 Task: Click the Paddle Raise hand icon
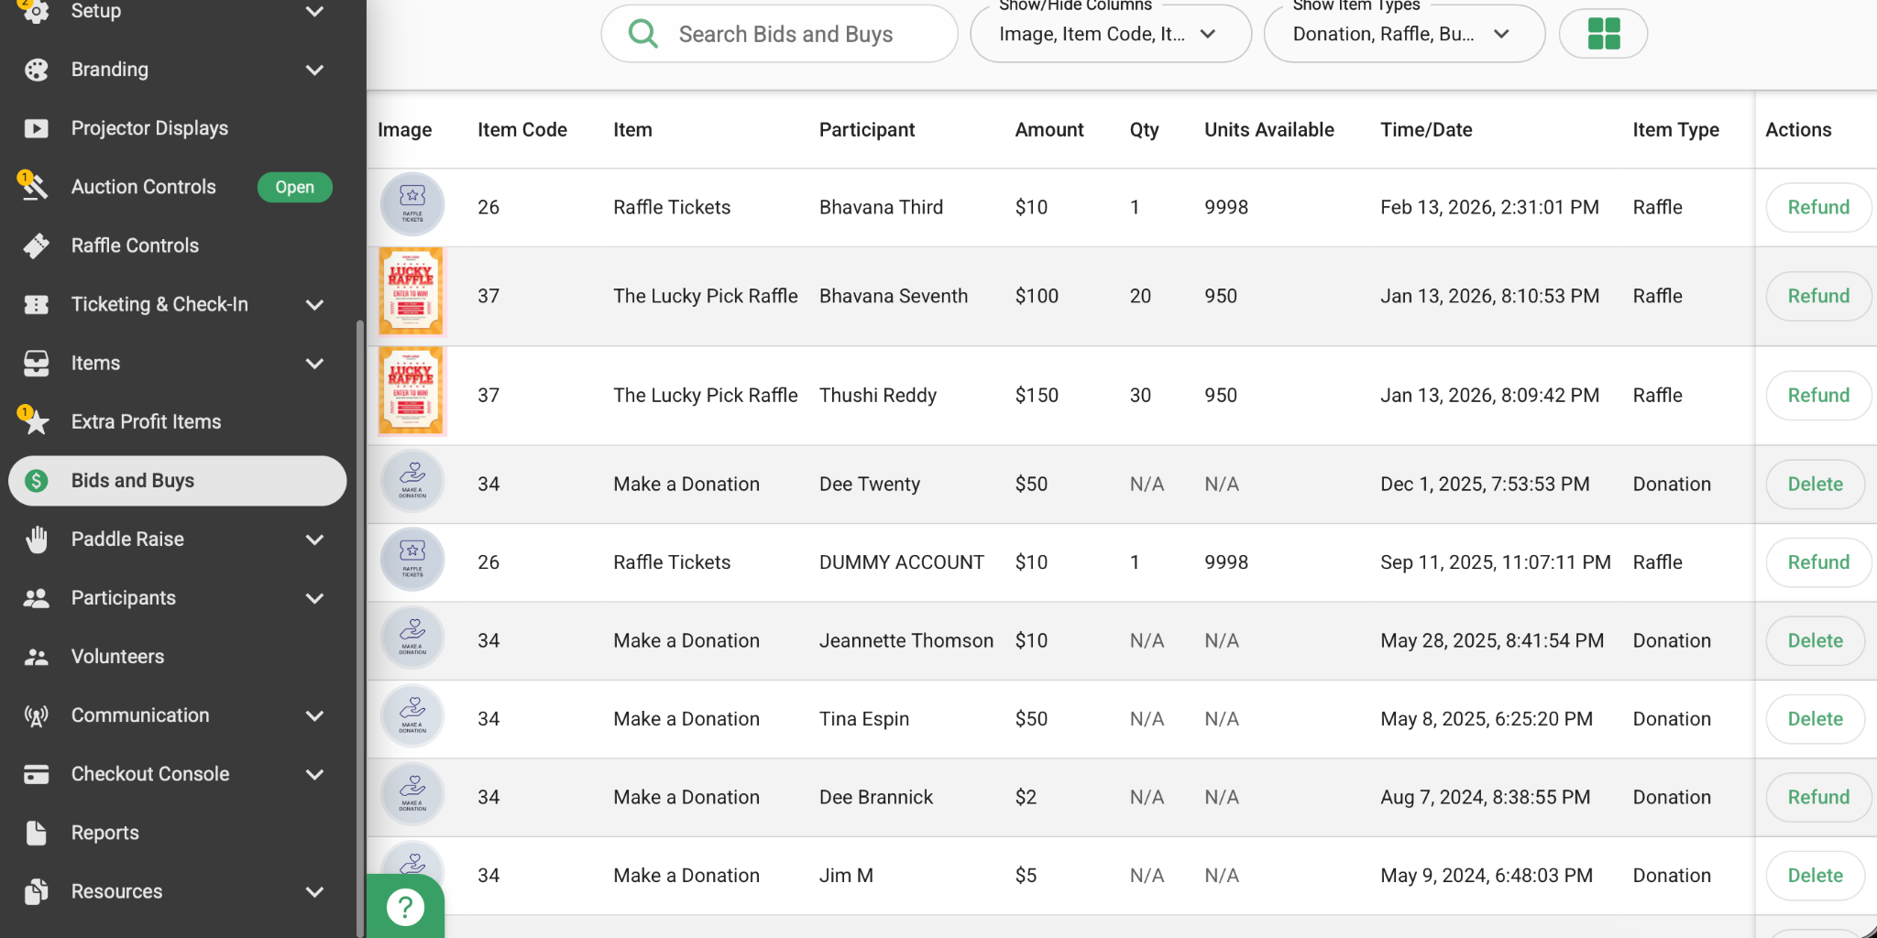pos(36,539)
